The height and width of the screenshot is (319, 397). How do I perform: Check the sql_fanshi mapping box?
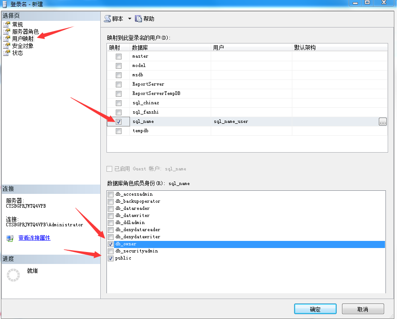click(118, 112)
